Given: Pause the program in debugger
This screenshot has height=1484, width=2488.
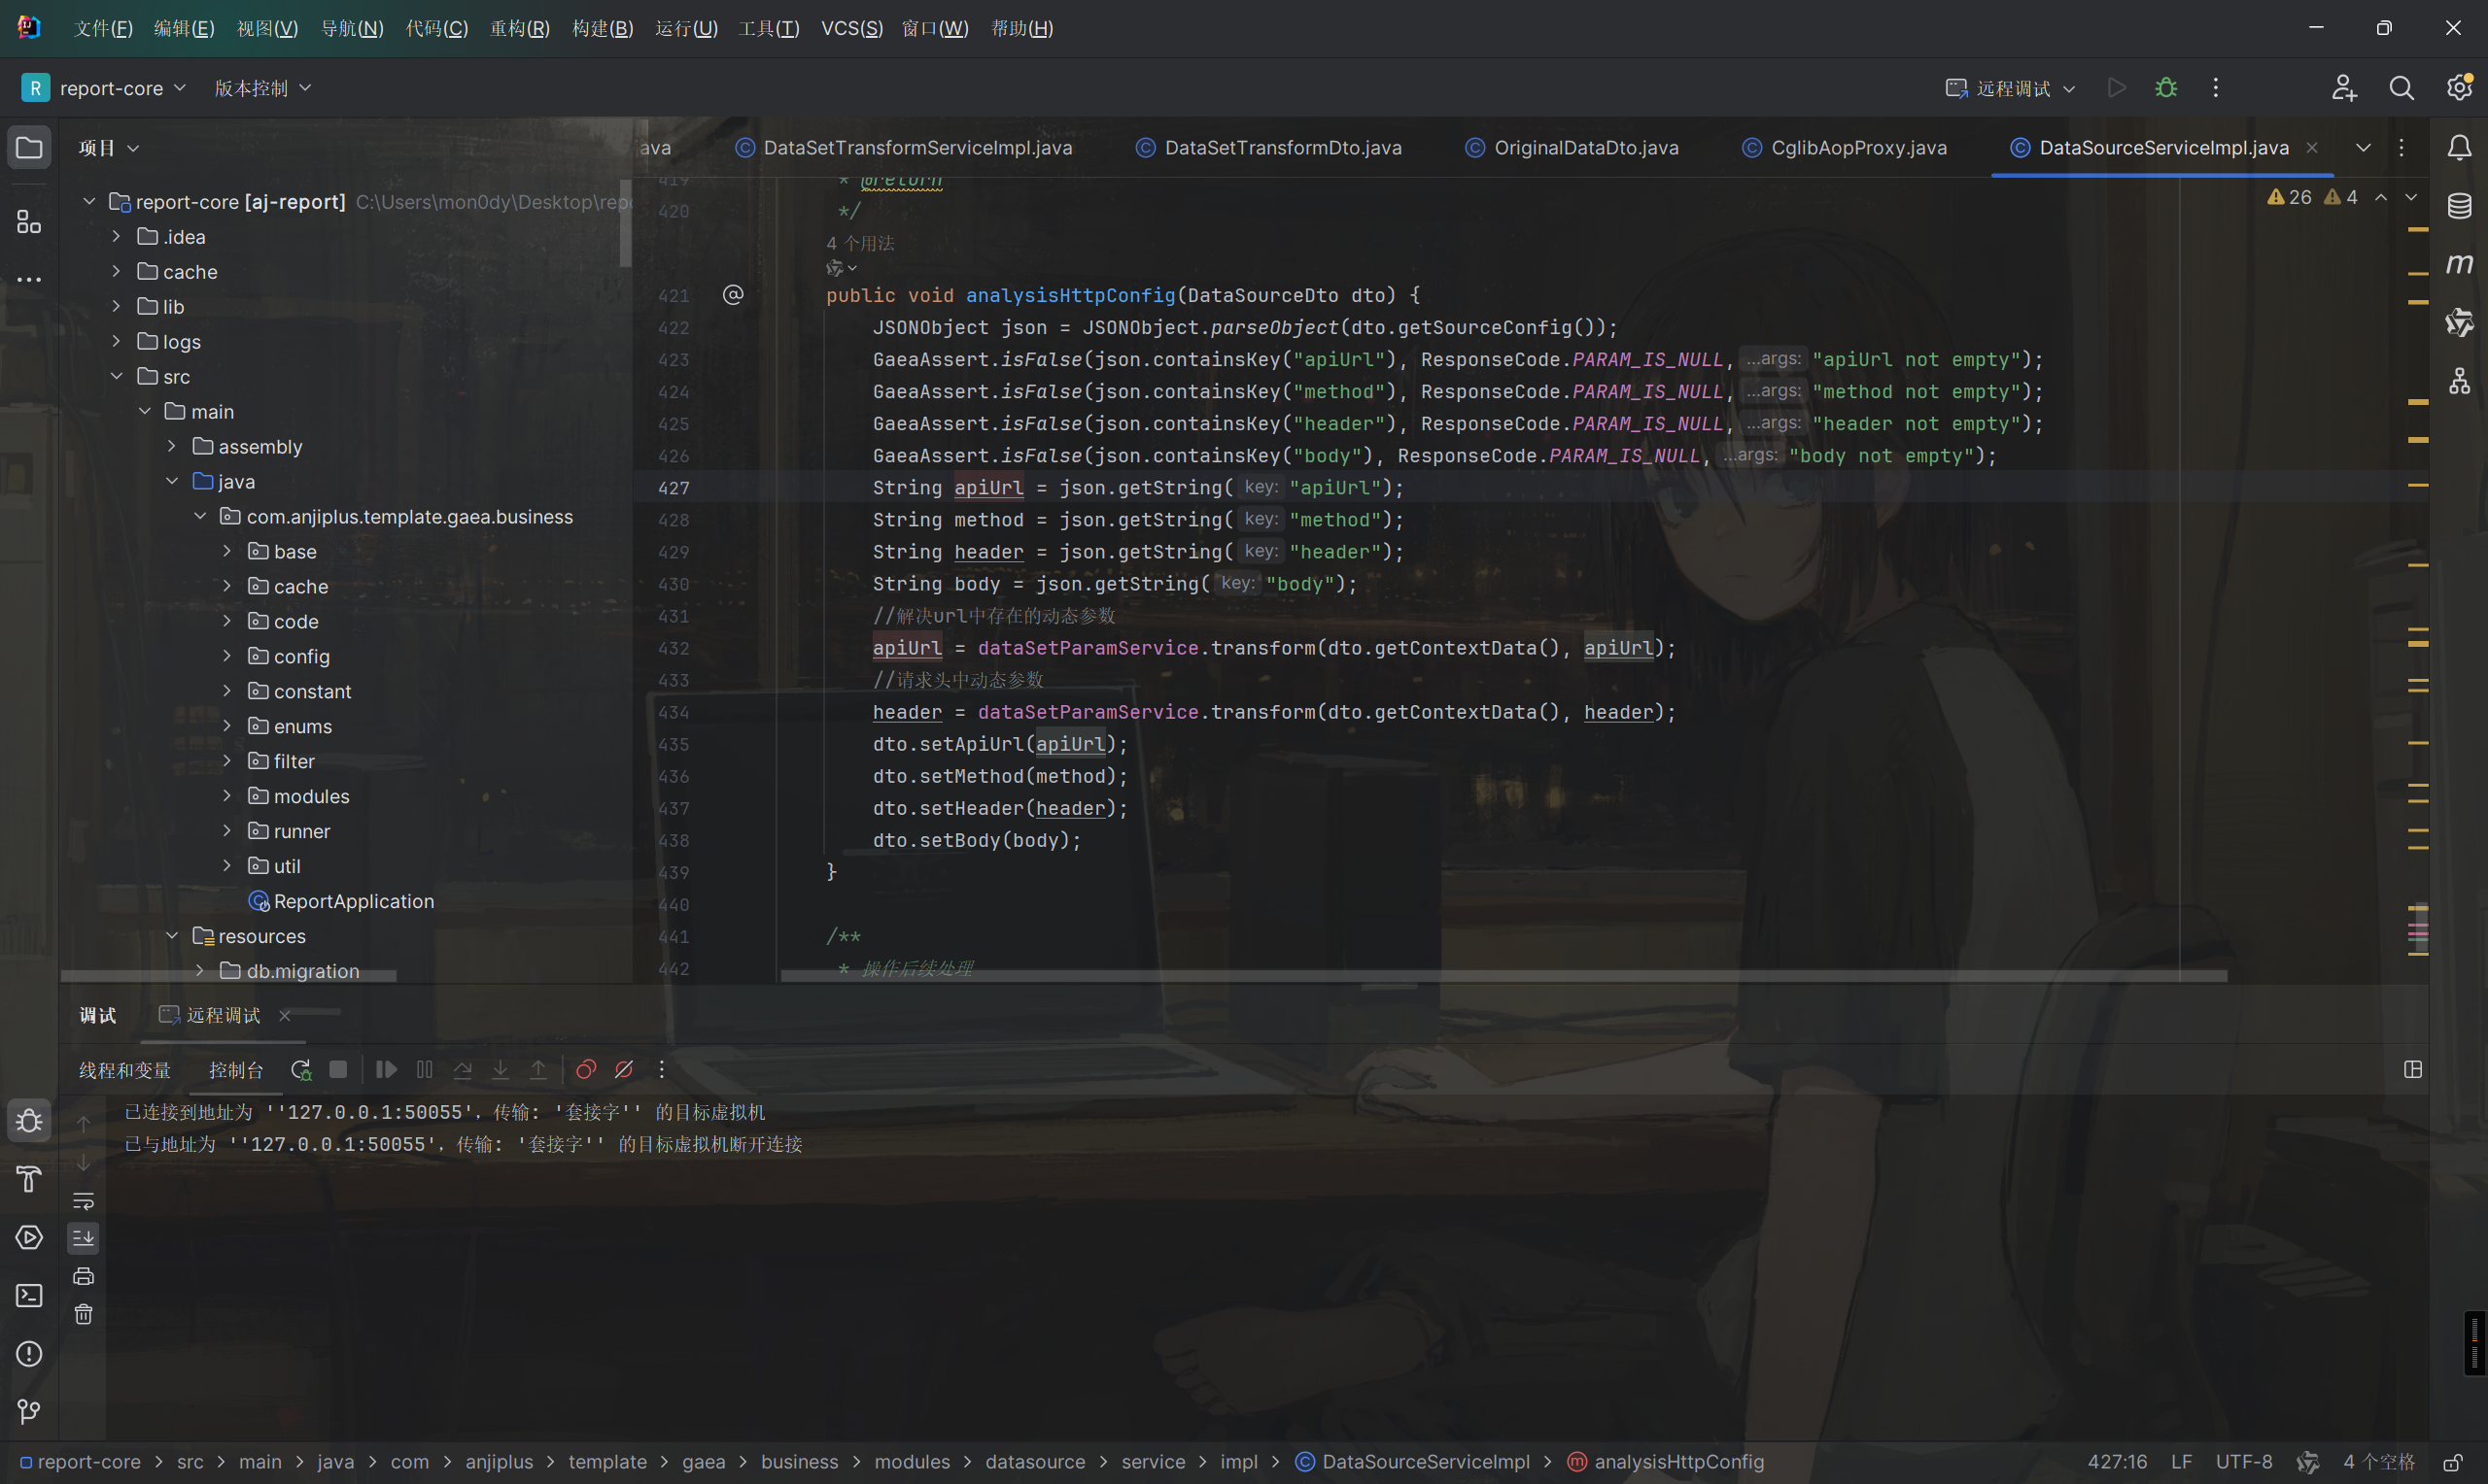Looking at the screenshot, I should point(424,1070).
